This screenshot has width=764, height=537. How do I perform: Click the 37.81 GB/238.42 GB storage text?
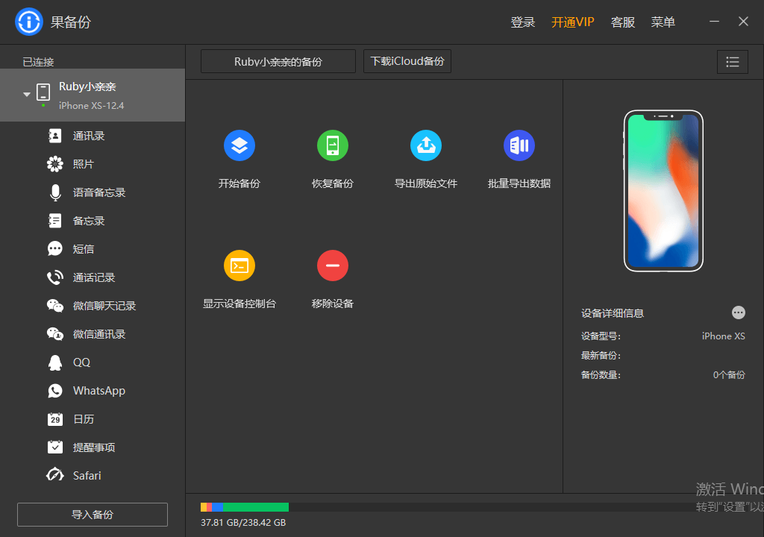pyautogui.click(x=243, y=522)
